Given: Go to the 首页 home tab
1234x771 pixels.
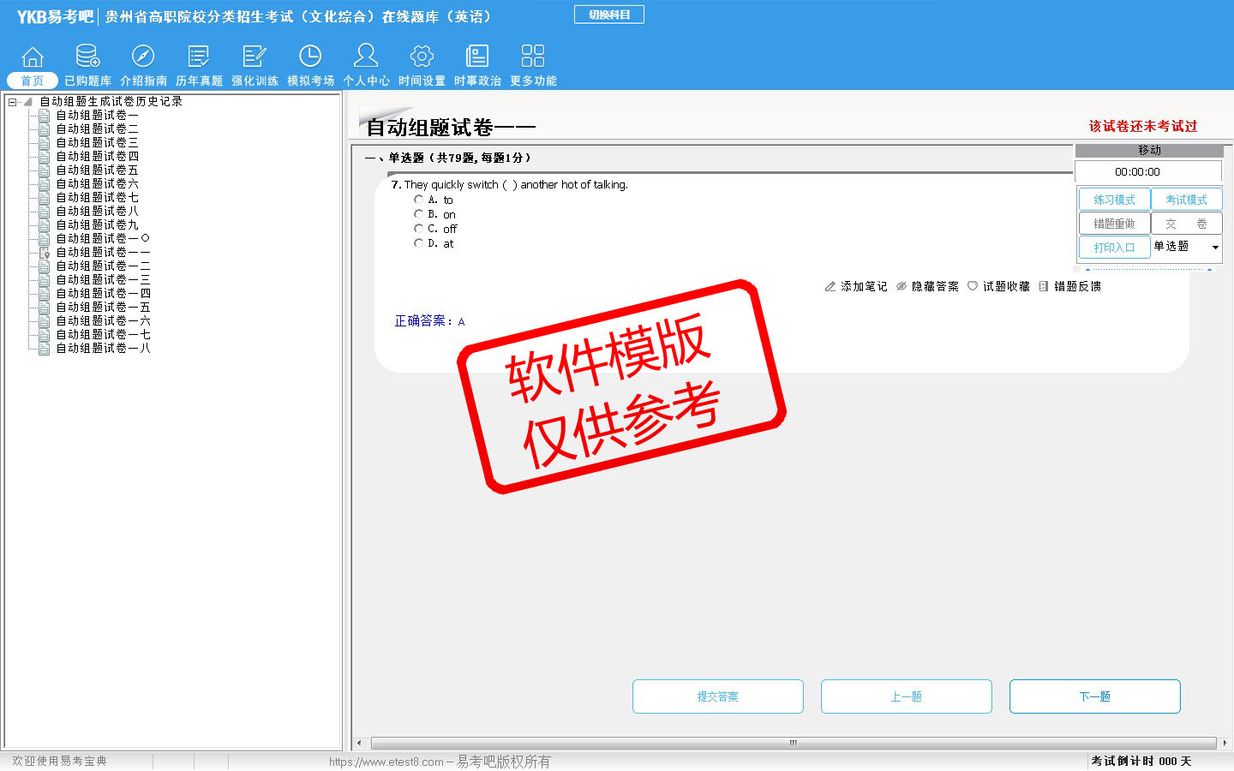Looking at the screenshot, I should (33, 80).
